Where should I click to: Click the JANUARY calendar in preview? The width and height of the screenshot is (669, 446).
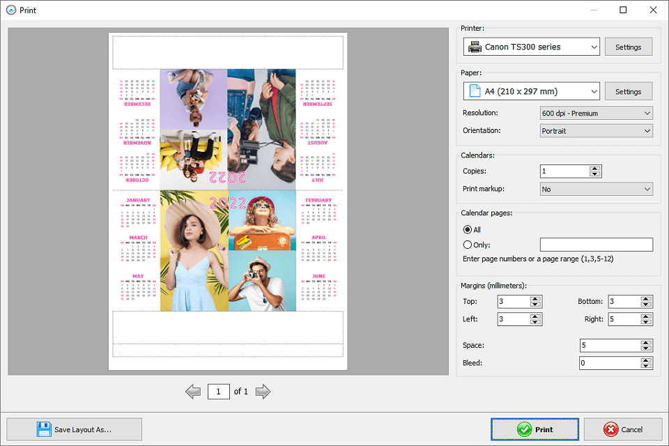coord(138,213)
